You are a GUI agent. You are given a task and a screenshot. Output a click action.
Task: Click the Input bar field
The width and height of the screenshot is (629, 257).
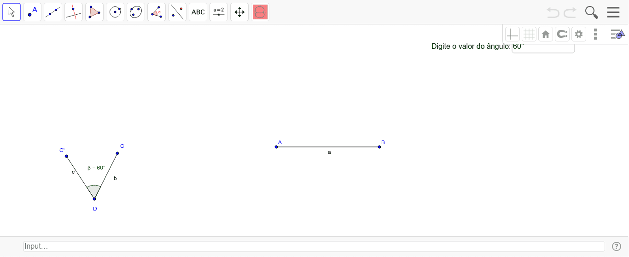[314, 246]
